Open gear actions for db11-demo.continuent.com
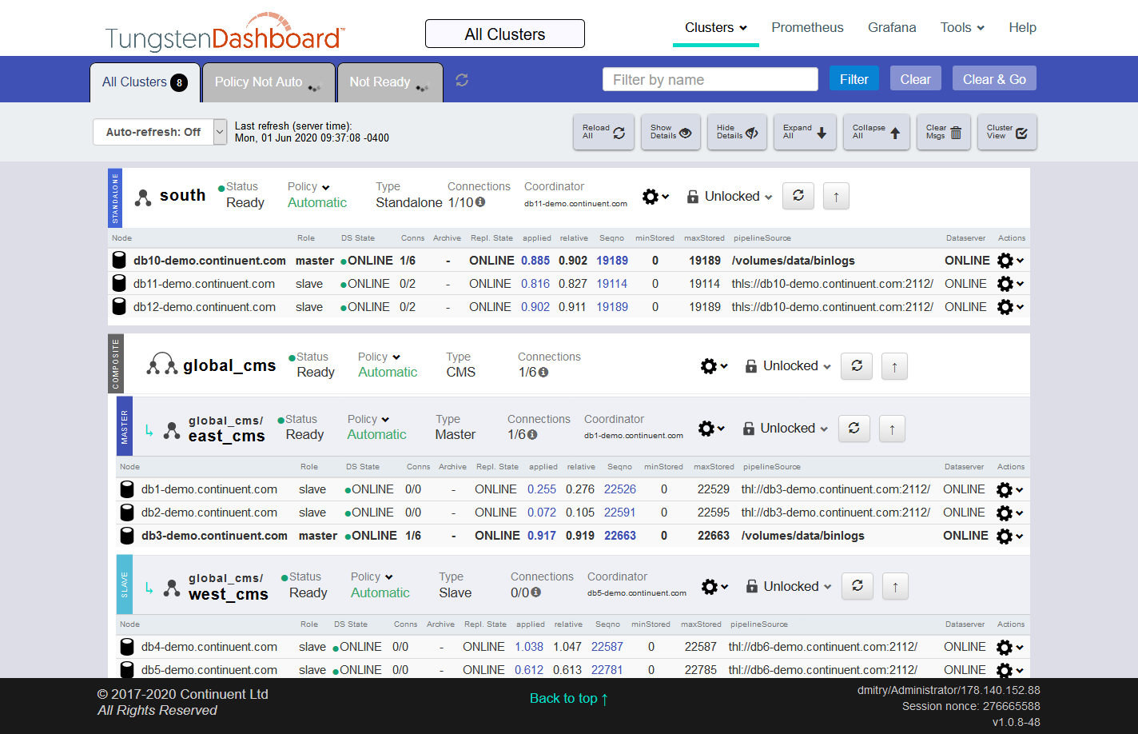This screenshot has height=734, width=1138. click(x=1010, y=284)
